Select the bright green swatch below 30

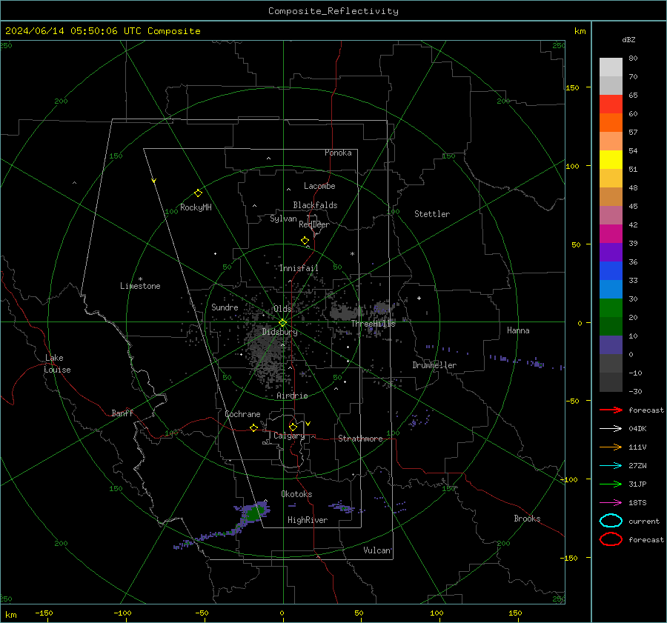tap(611, 308)
